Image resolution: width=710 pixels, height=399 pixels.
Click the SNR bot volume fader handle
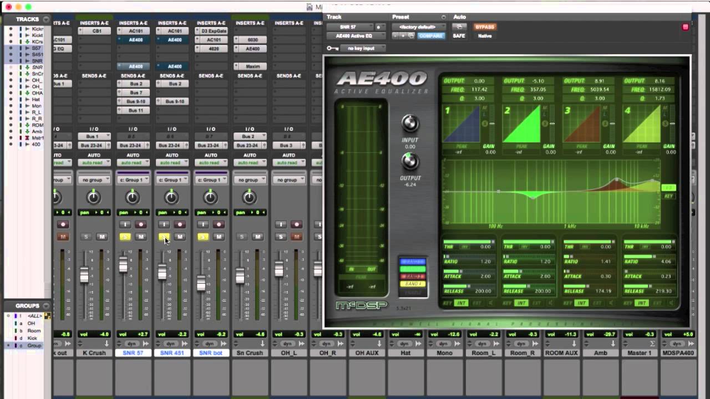201,283
